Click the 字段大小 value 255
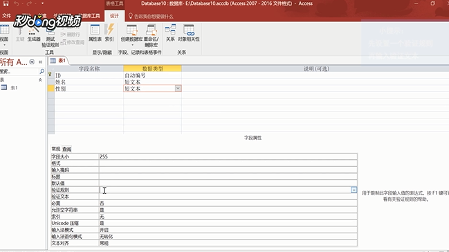Image resolution: width=449 pixels, height=252 pixels. [x=228, y=156]
